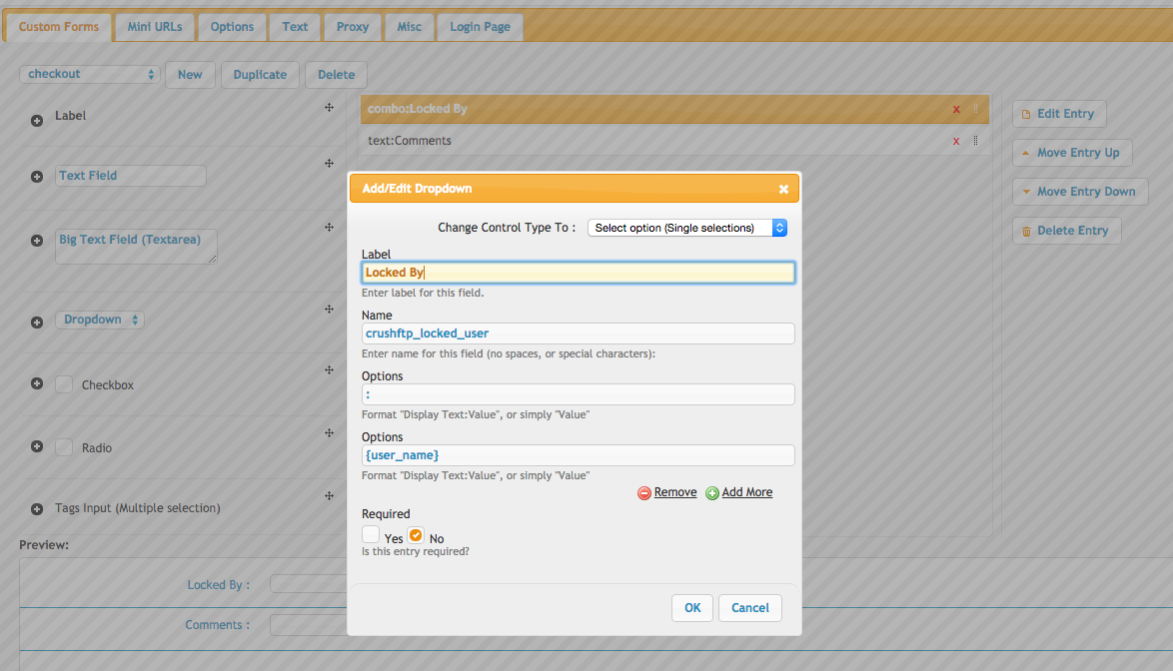Image resolution: width=1173 pixels, height=671 pixels.
Task: Grab the move handle of the Text Field row
Action: [329, 163]
